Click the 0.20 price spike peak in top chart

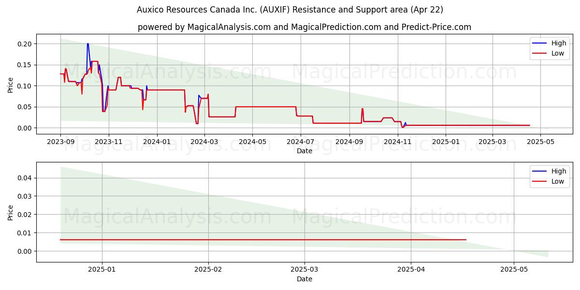[x=87, y=44]
